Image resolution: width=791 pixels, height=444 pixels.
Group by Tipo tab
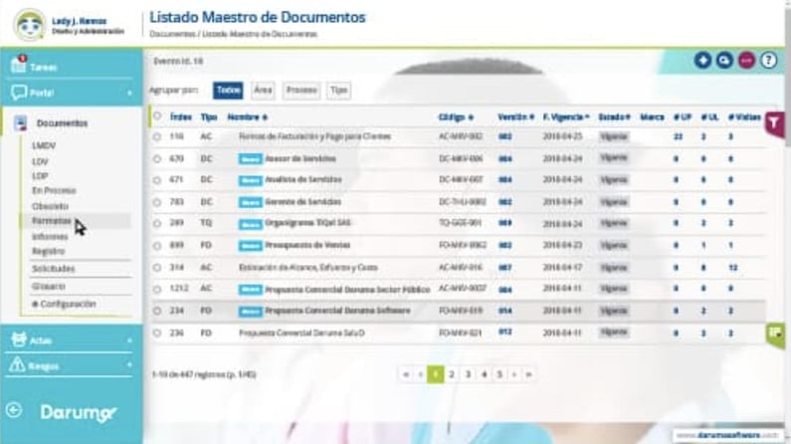pos(338,91)
